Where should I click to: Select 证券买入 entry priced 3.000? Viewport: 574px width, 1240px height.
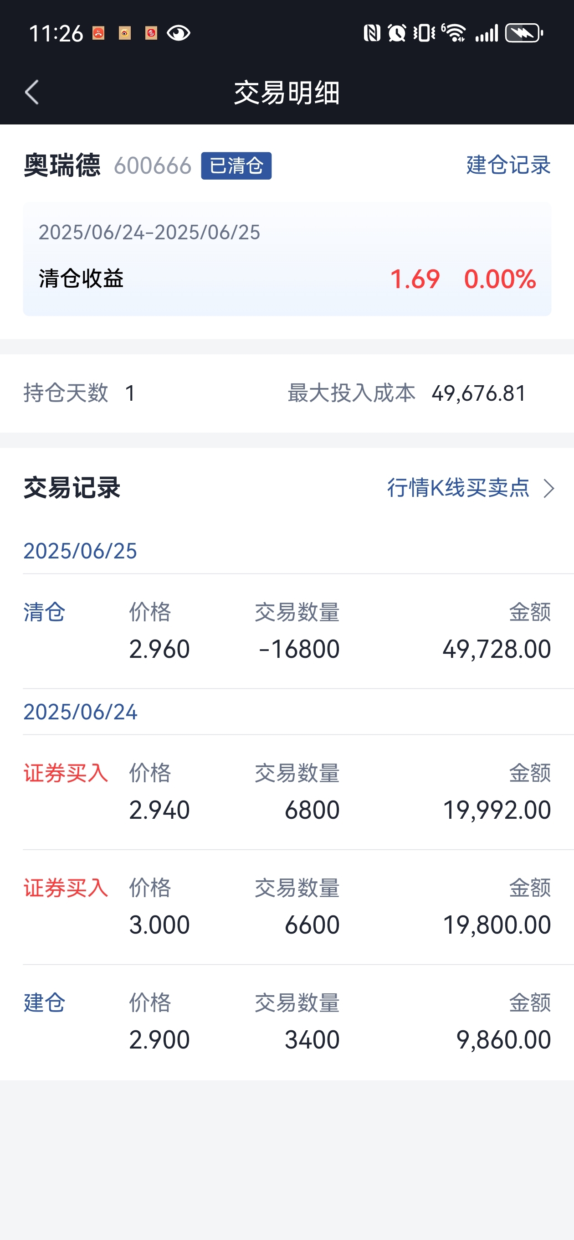tap(287, 907)
